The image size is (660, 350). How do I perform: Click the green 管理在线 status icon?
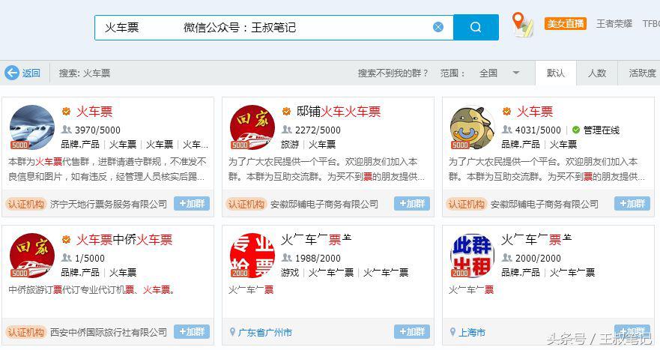576,130
